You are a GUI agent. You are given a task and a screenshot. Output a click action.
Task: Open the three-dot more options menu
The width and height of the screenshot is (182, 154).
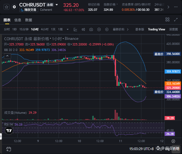coord(176,7)
